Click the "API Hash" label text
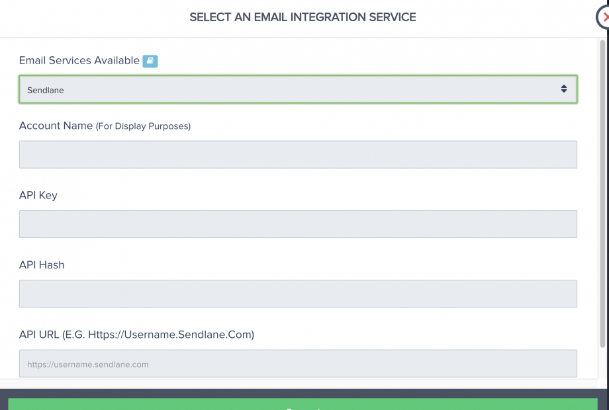This screenshot has width=609, height=410. click(x=42, y=265)
